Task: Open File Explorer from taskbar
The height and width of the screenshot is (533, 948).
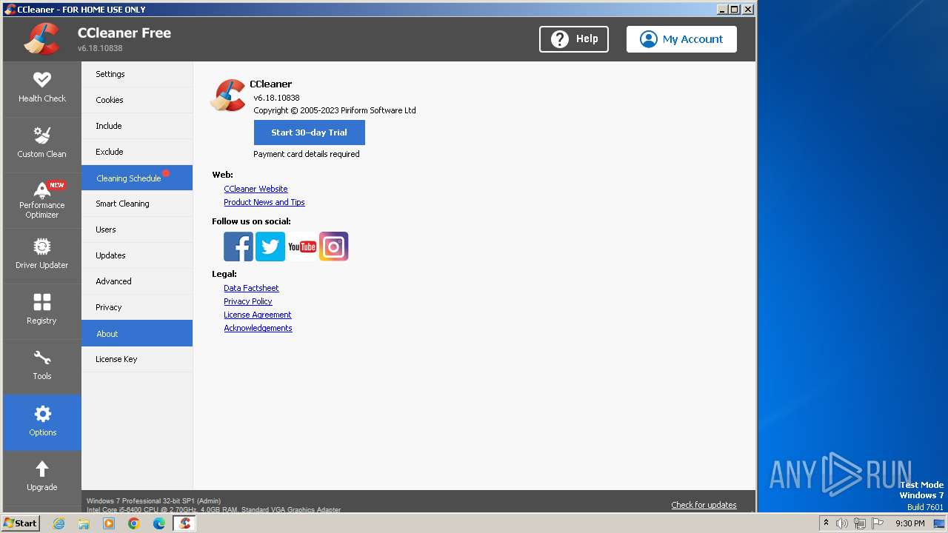Action: pos(84,523)
